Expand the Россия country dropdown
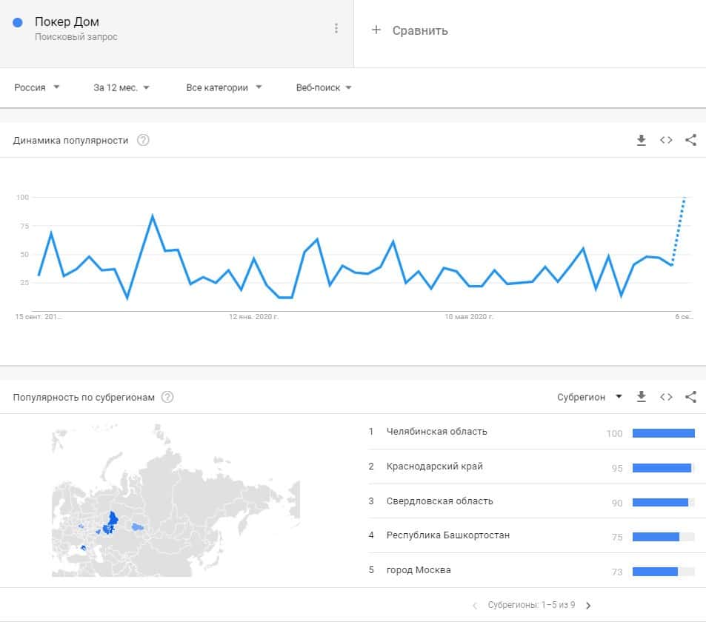 (x=37, y=87)
